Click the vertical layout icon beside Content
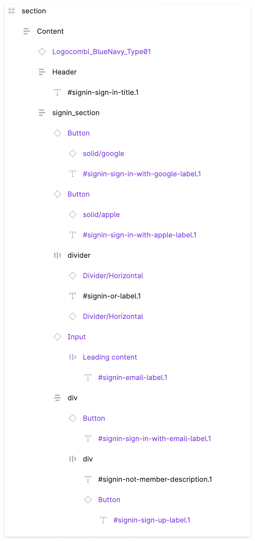The image size is (255, 541). pyautogui.click(x=26, y=31)
